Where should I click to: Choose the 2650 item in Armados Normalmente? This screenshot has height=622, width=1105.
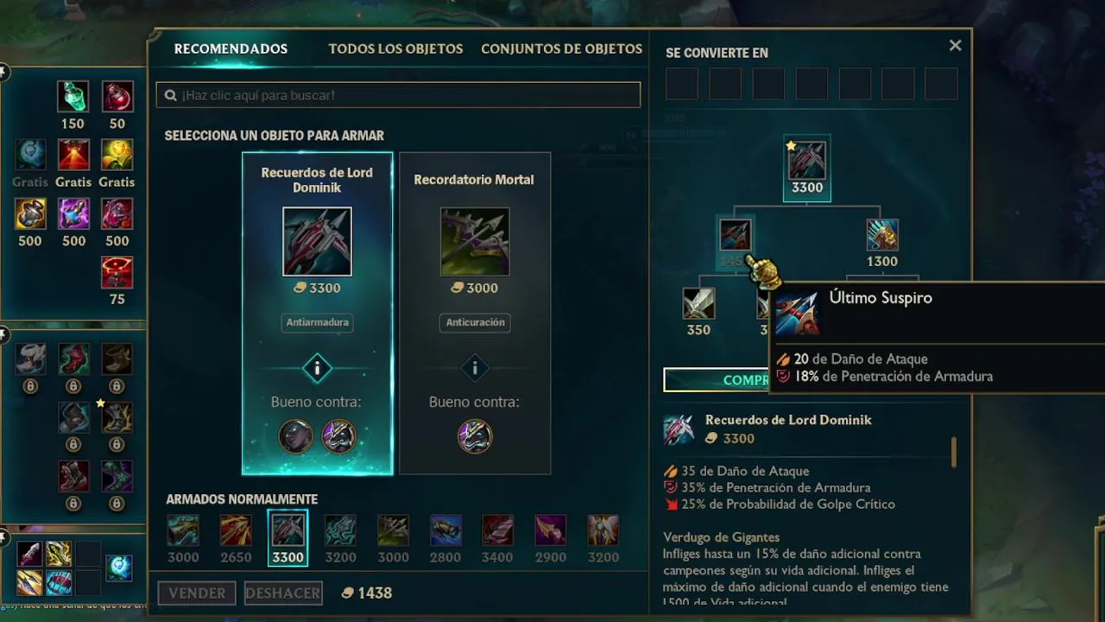236,530
